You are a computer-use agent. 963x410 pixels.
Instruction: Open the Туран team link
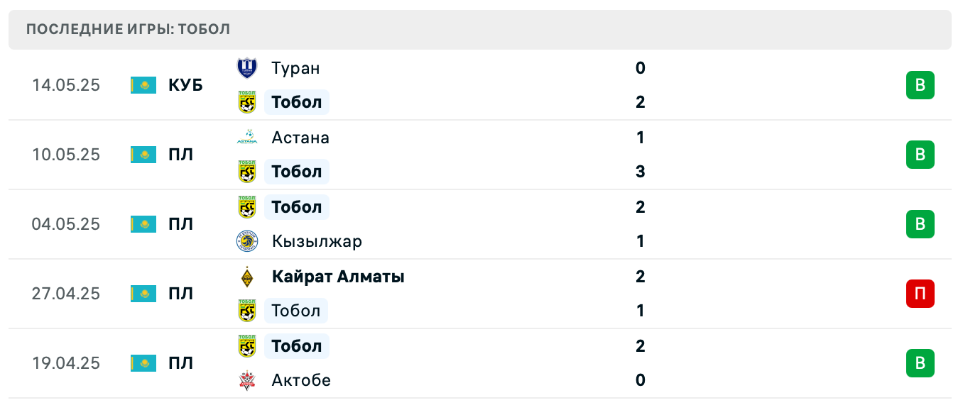(295, 68)
